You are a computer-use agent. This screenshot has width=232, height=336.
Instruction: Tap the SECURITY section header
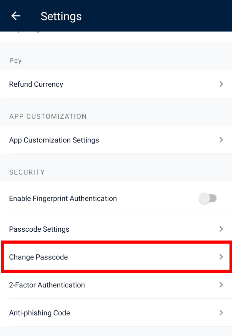[27, 172]
